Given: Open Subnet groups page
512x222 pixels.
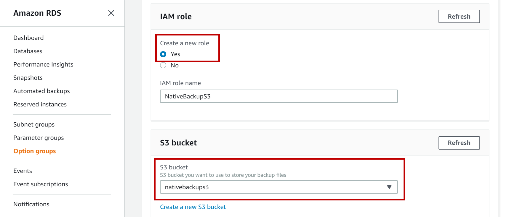Looking at the screenshot, I should tap(34, 124).
